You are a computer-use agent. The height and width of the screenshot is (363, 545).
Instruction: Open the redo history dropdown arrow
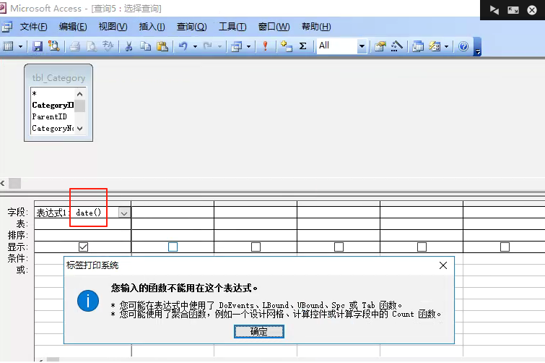pos(219,46)
